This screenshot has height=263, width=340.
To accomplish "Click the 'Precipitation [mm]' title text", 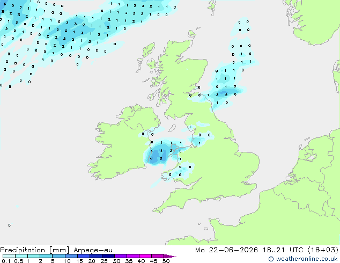I will point(35,250).
